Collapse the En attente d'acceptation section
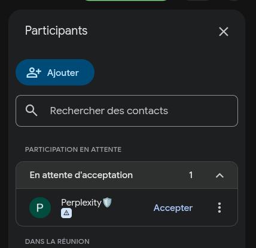This screenshot has height=248, width=256. (127, 175)
